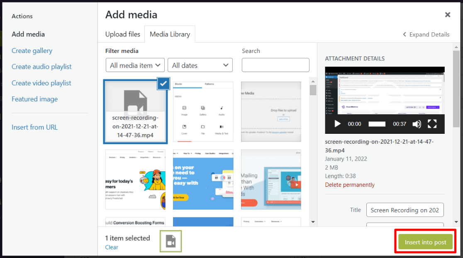
Task: Mute the preview video via the speaker icon
Action: (x=417, y=124)
